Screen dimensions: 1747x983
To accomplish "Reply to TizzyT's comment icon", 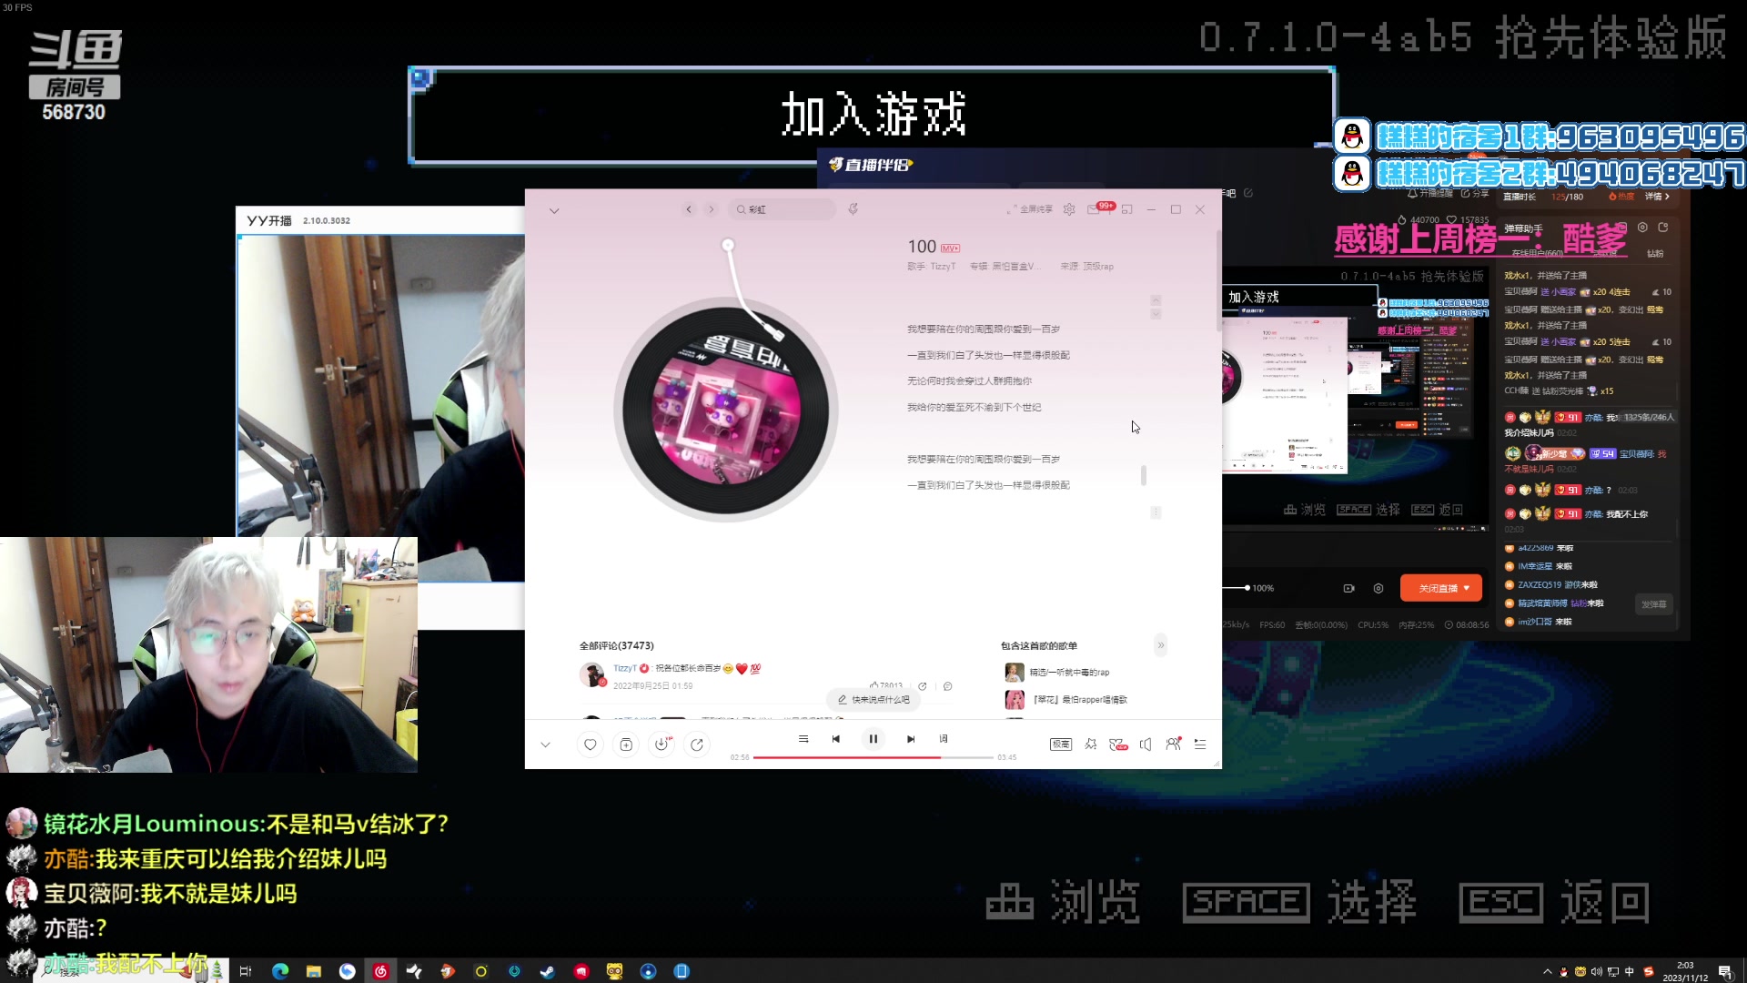I will [947, 686].
